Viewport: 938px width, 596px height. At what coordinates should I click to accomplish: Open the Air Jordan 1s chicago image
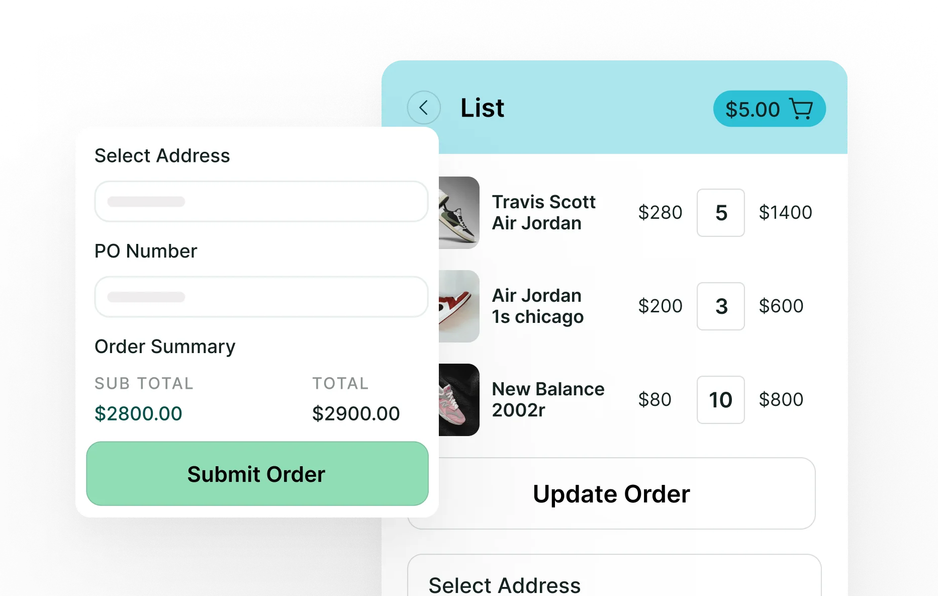click(x=457, y=306)
